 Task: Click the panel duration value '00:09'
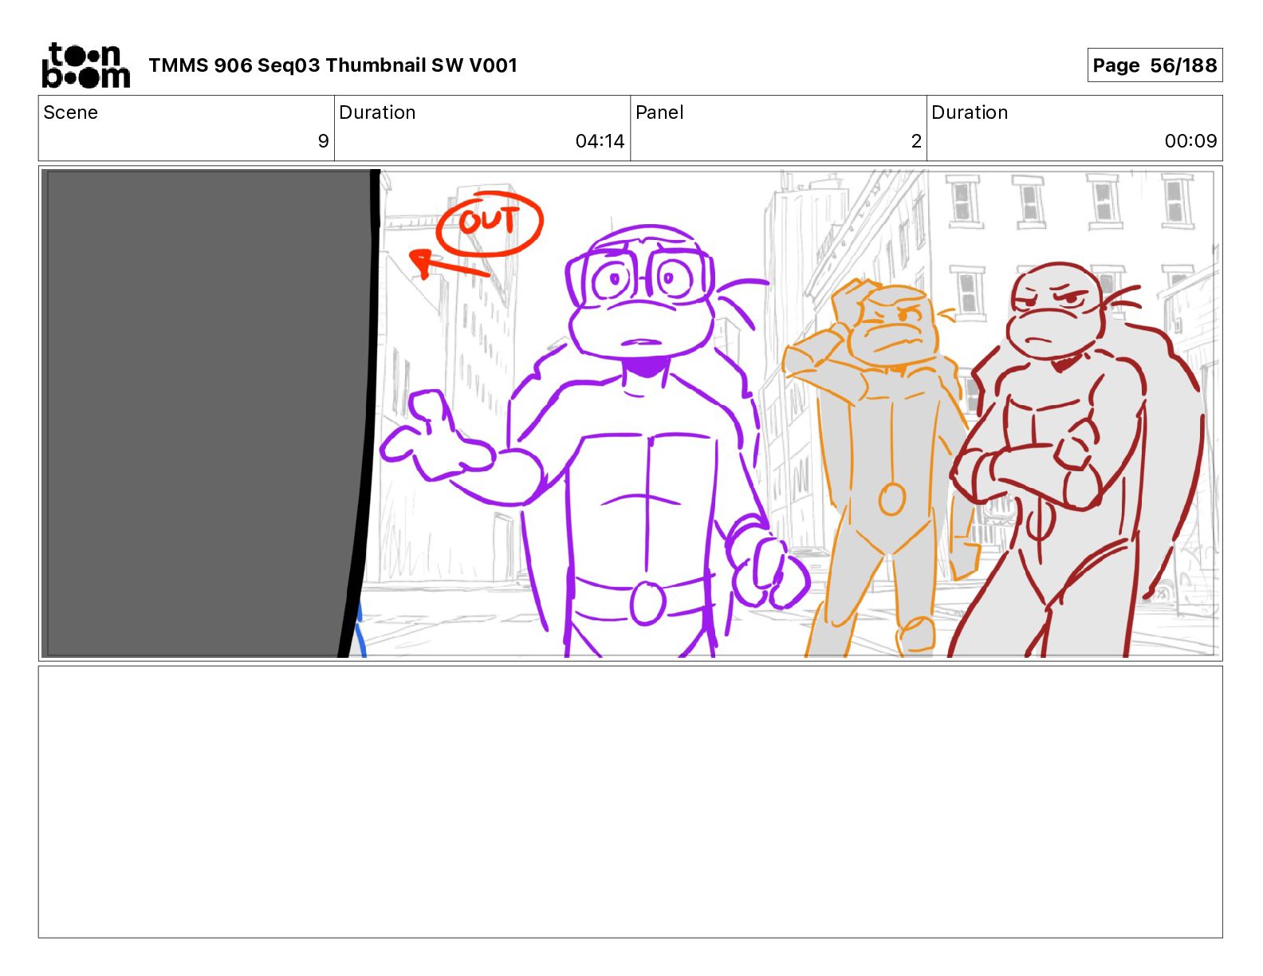coord(1190,141)
